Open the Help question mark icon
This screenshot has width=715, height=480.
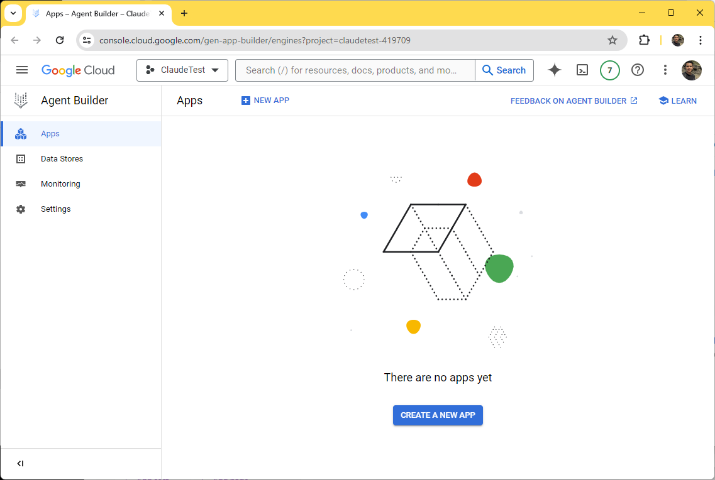(x=637, y=70)
